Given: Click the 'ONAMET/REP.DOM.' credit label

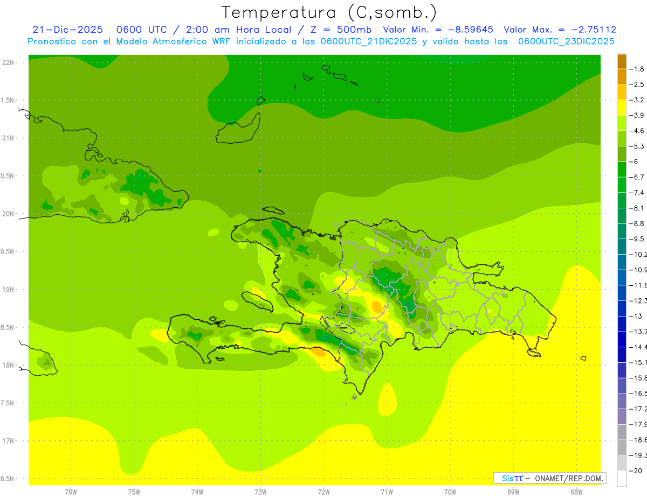Looking at the screenshot, I should point(569,478).
